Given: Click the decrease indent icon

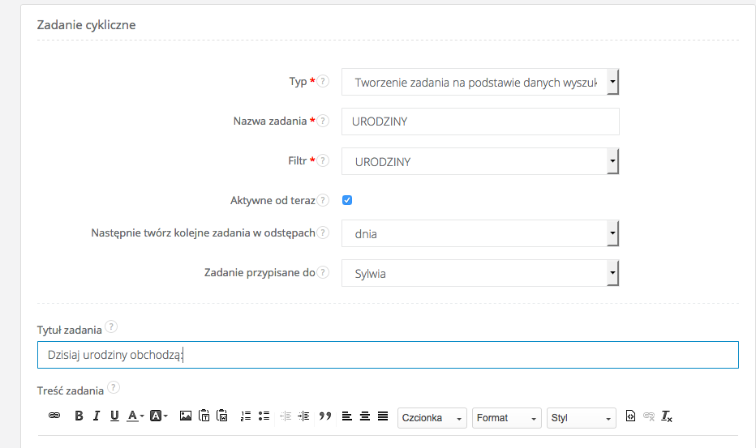Looking at the screenshot, I should 286,416.
